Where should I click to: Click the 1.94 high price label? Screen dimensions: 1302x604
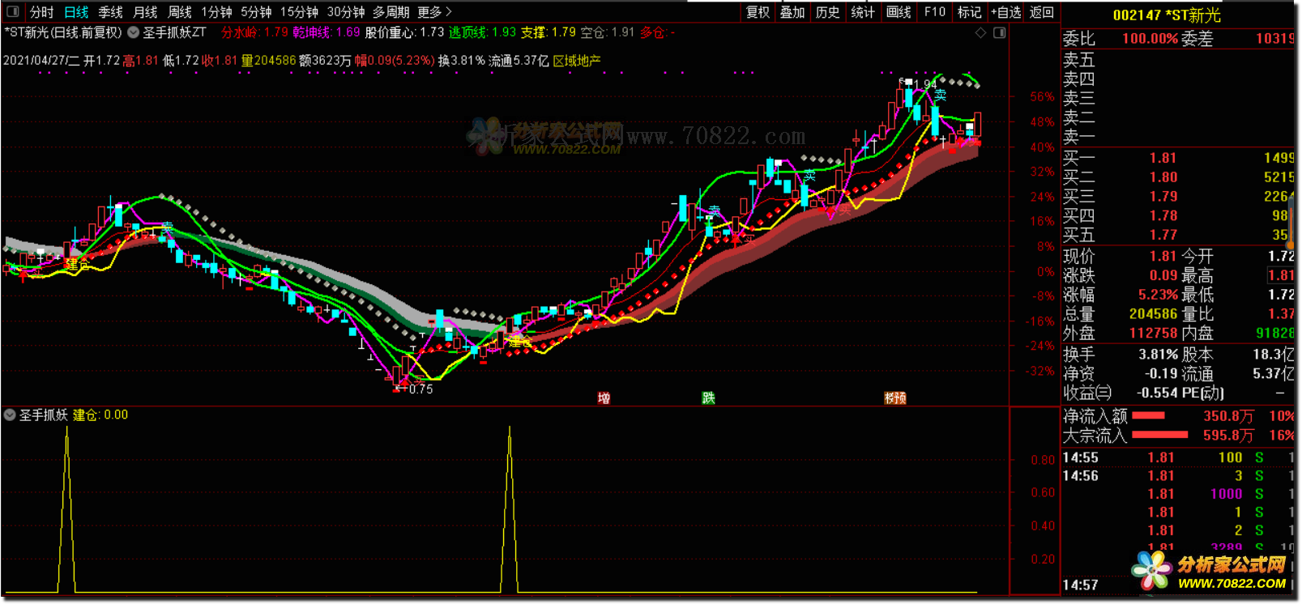coord(924,83)
